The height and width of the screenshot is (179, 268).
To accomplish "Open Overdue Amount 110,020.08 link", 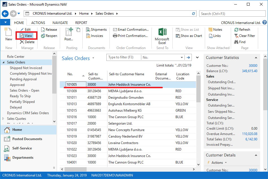I will (x=250, y=134).
